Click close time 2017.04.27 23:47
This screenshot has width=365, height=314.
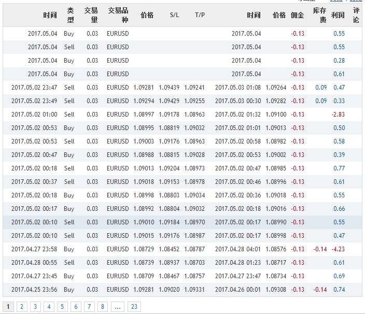[x=238, y=276]
